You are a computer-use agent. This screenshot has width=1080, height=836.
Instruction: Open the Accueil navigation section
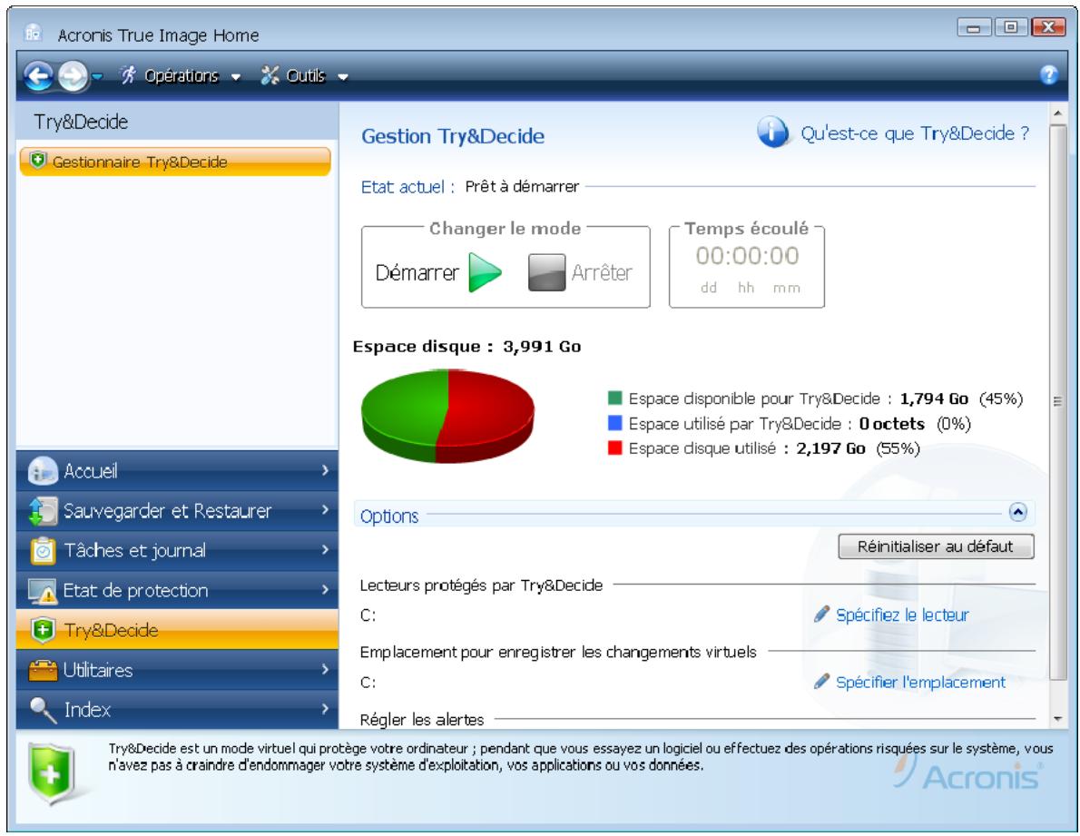177,471
